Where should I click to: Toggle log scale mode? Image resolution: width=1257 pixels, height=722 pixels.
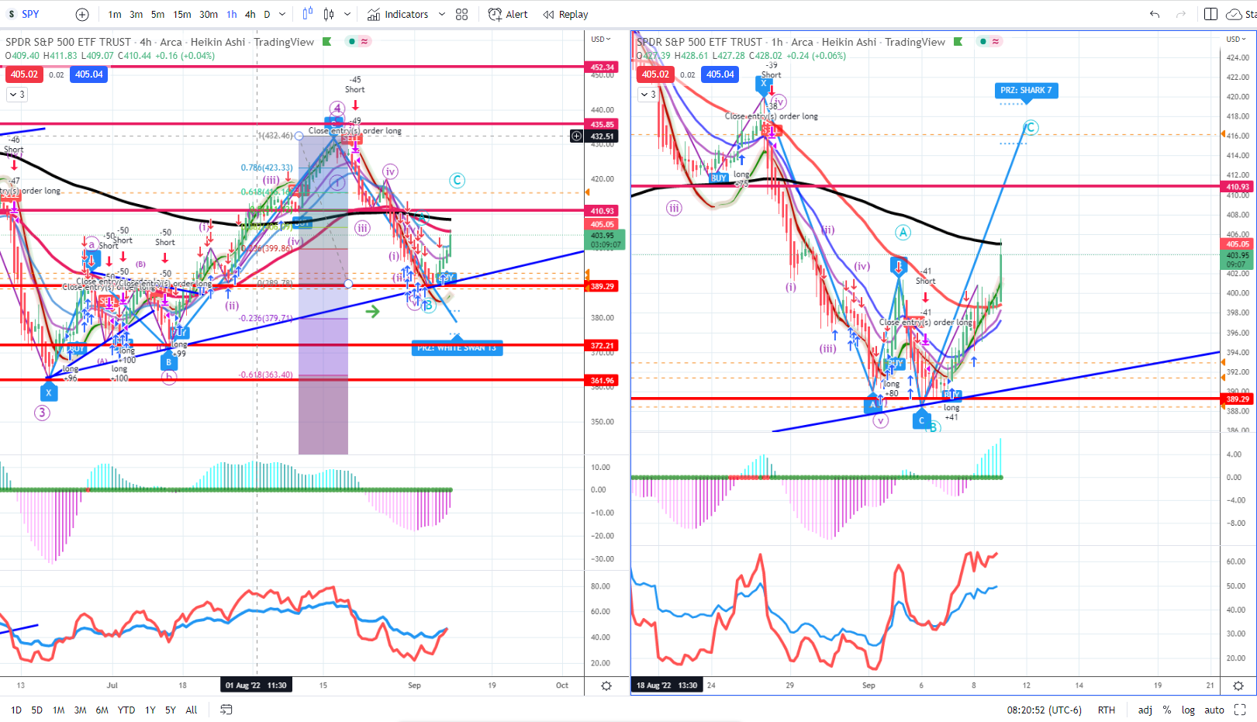click(x=1188, y=710)
